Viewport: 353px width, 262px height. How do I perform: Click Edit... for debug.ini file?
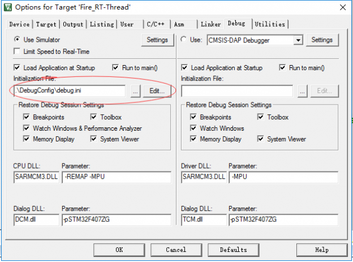click(x=157, y=91)
